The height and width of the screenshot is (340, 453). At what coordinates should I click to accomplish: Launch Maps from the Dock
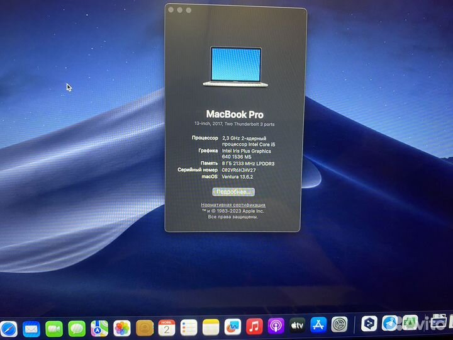point(99,328)
